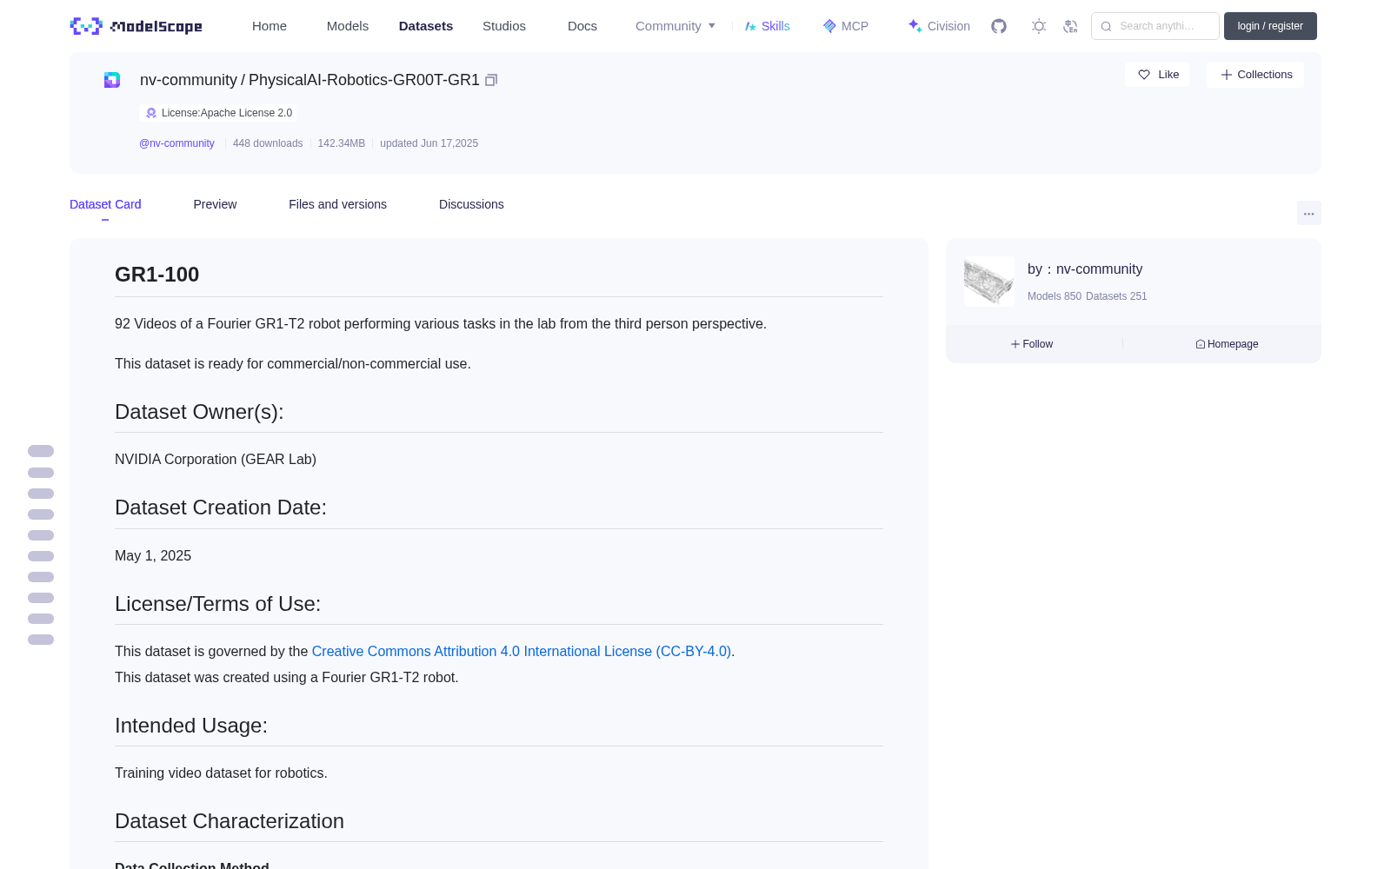Follow the nv-community organization
Screen dimensions: 1391x869
(x=1032, y=344)
